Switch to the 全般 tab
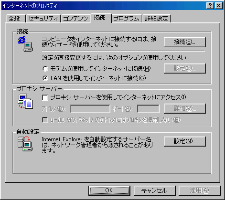Viewport: 225px width, 200px height. coord(15,19)
